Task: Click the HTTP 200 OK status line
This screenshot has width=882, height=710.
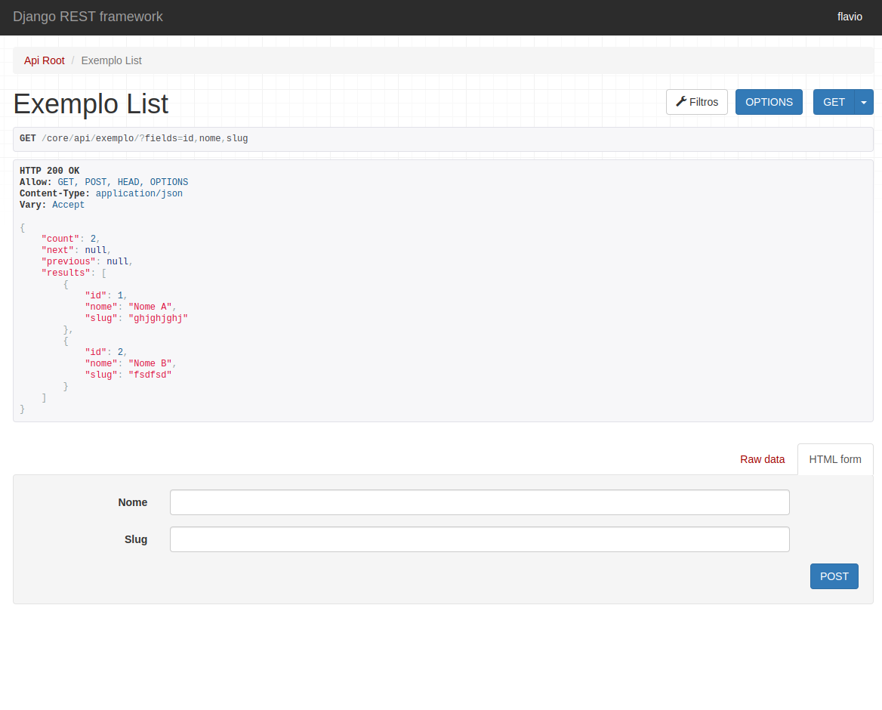Action: [50, 171]
